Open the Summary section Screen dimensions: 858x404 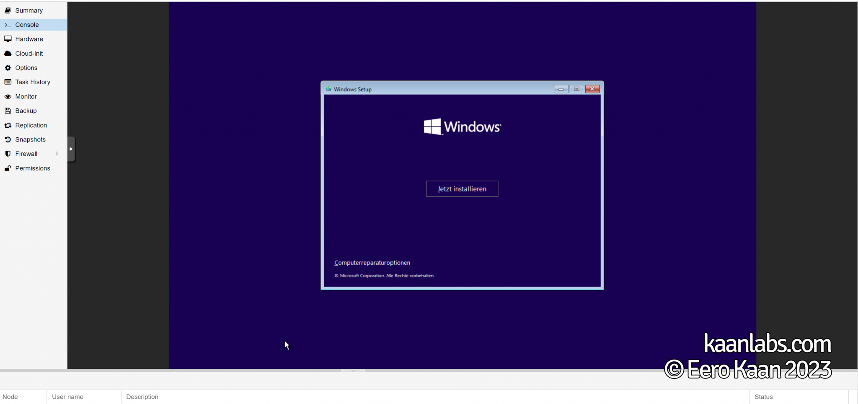click(34, 10)
